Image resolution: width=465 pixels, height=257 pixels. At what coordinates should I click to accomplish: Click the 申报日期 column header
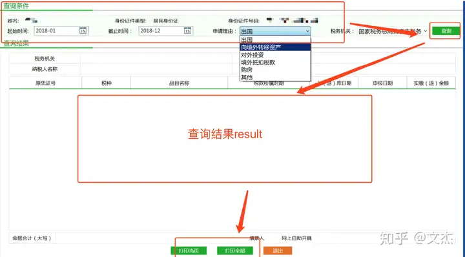(x=382, y=83)
